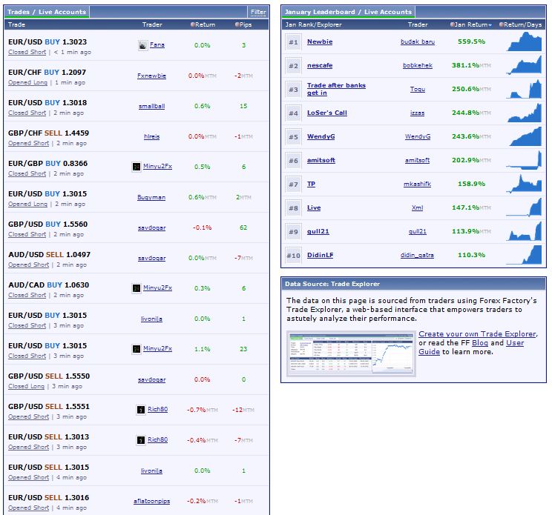Screen dimensions: 552x515
Task: Open the User Guide link
Action: [x=515, y=343]
